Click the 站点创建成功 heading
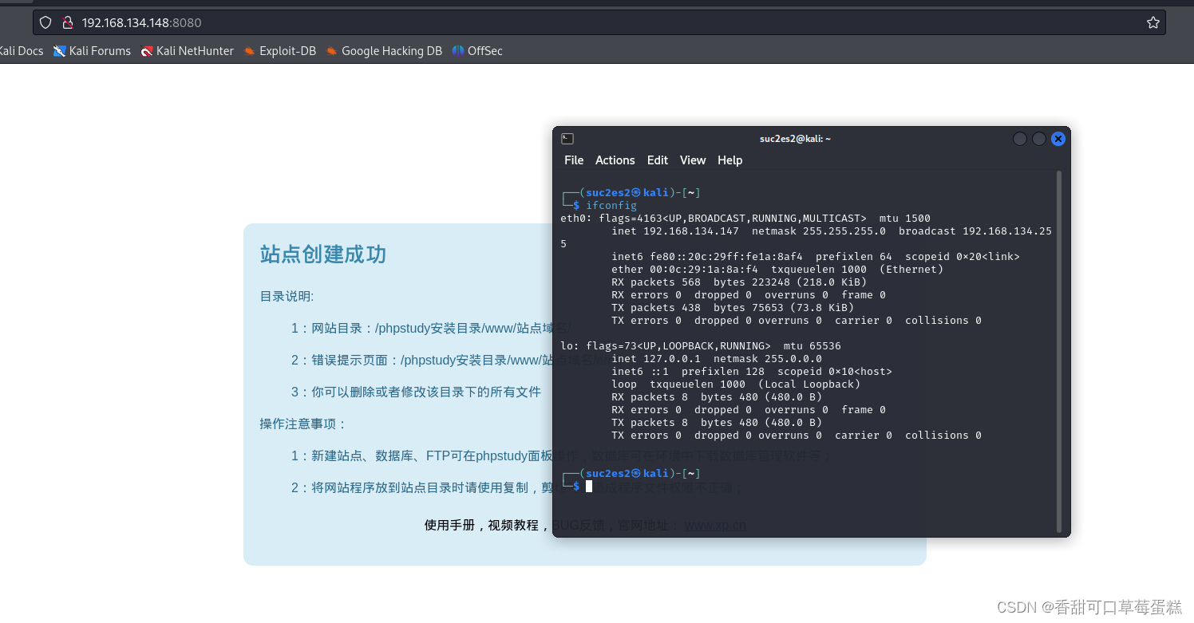This screenshot has width=1194, height=623. pyautogui.click(x=323, y=254)
